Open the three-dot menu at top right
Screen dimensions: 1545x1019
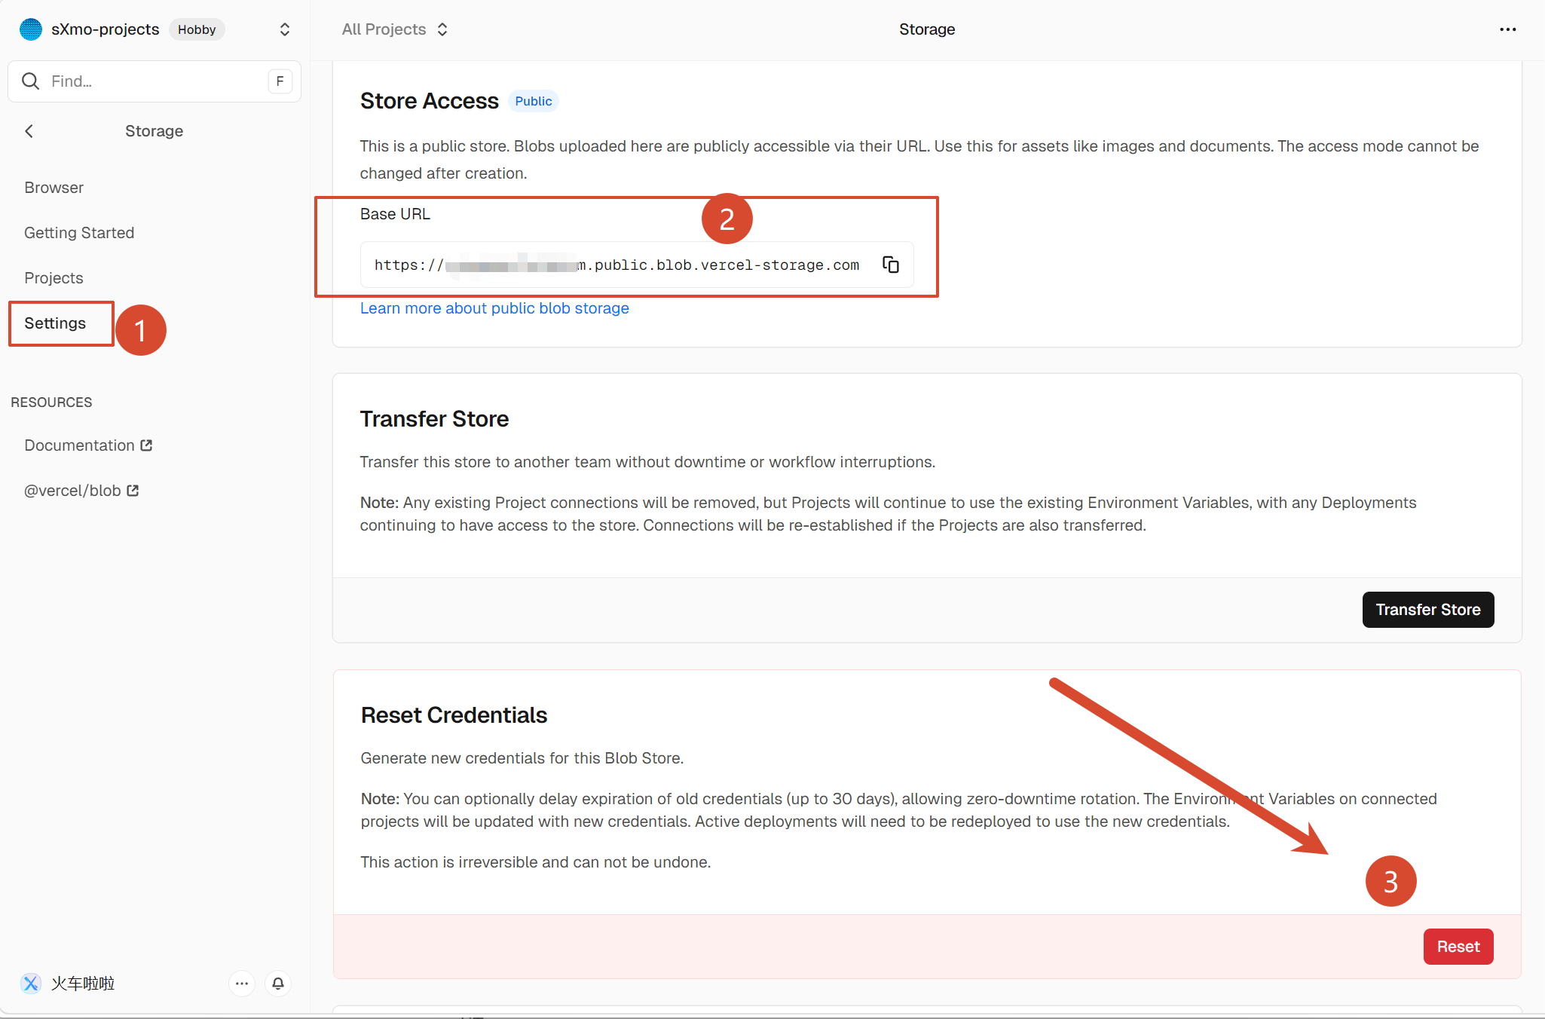pyautogui.click(x=1507, y=29)
